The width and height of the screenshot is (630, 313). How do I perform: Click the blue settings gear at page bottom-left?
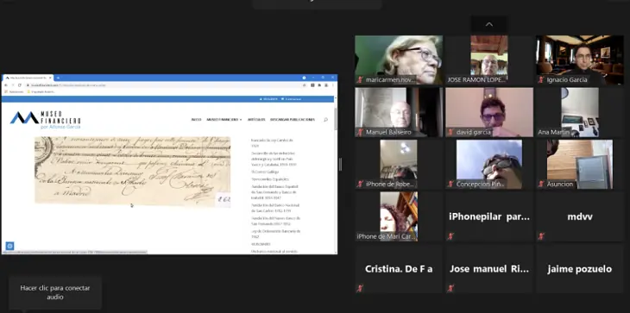click(9, 246)
